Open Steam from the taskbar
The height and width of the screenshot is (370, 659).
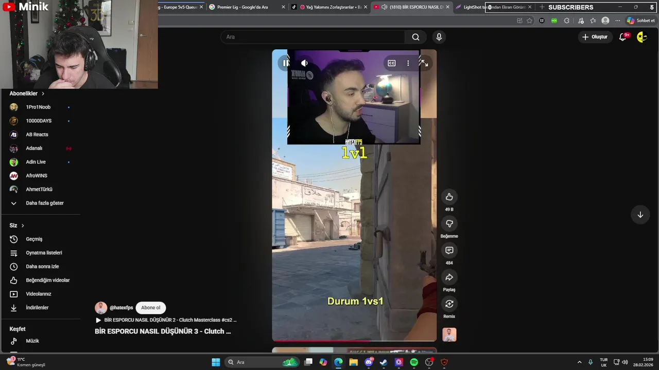coord(384,362)
